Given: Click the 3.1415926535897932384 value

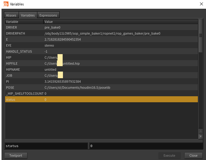Looking at the screenshot, I should 63,82.
